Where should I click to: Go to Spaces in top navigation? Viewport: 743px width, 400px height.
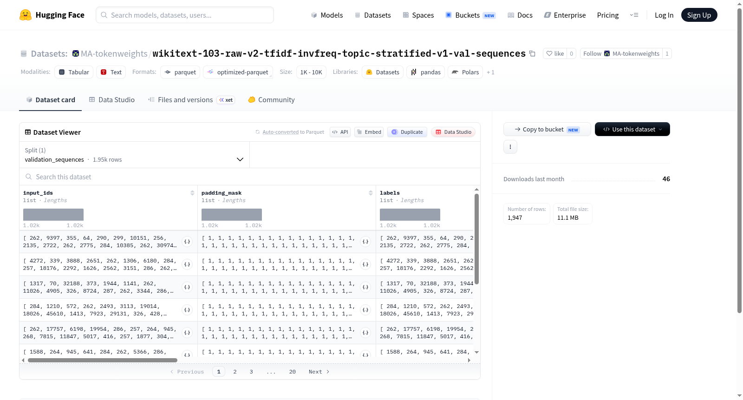click(x=418, y=15)
